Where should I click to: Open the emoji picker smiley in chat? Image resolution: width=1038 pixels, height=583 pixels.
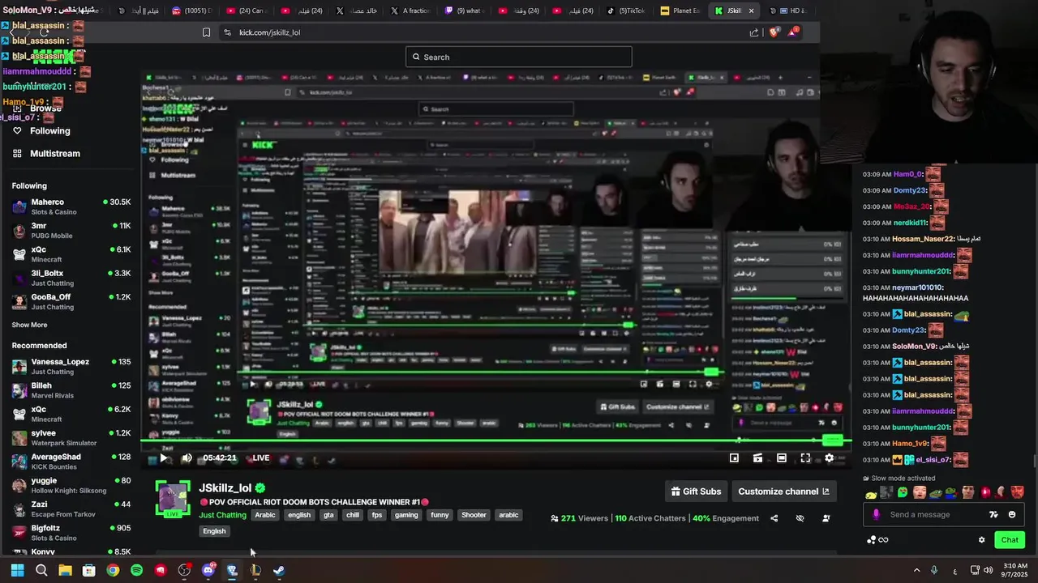pyautogui.click(x=1012, y=514)
